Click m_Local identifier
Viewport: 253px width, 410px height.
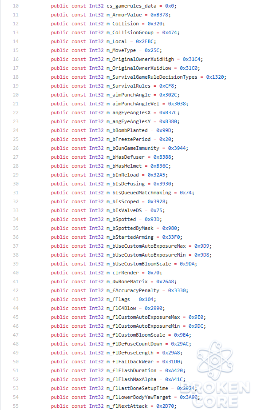point(117,41)
